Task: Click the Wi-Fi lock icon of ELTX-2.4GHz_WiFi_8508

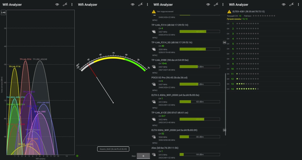Action: click(x=154, y=102)
